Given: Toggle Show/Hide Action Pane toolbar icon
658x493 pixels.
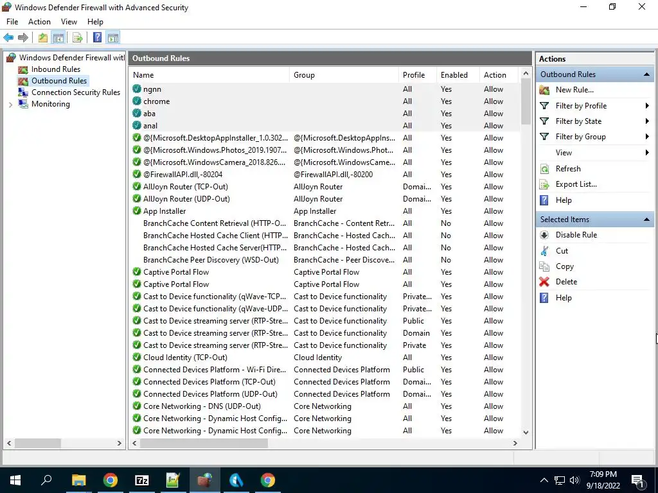Looking at the screenshot, I should pyautogui.click(x=113, y=38).
